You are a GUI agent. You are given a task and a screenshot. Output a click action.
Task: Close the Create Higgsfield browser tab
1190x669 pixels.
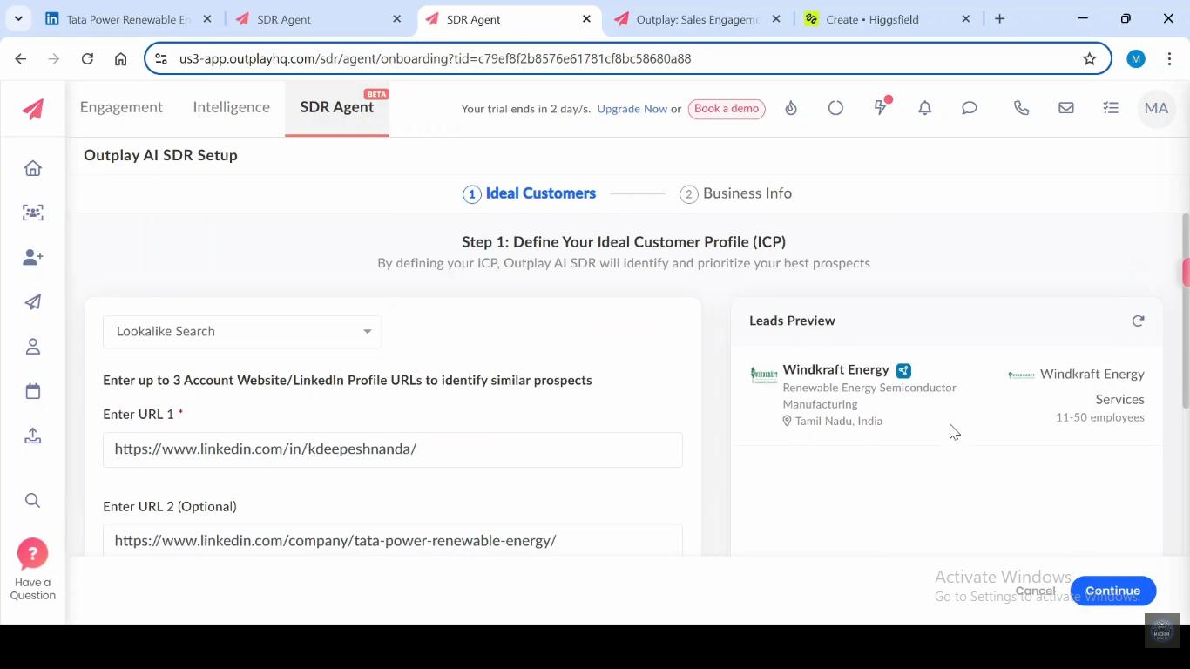pos(965,19)
